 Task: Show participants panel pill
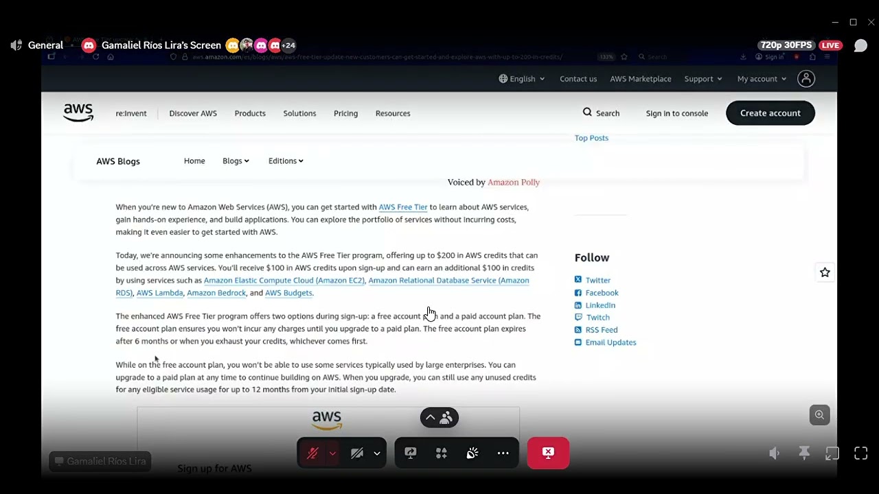(x=439, y=417)
